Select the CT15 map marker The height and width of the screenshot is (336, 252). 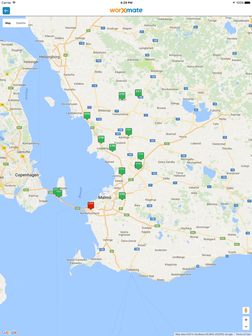tap(138, 165)
